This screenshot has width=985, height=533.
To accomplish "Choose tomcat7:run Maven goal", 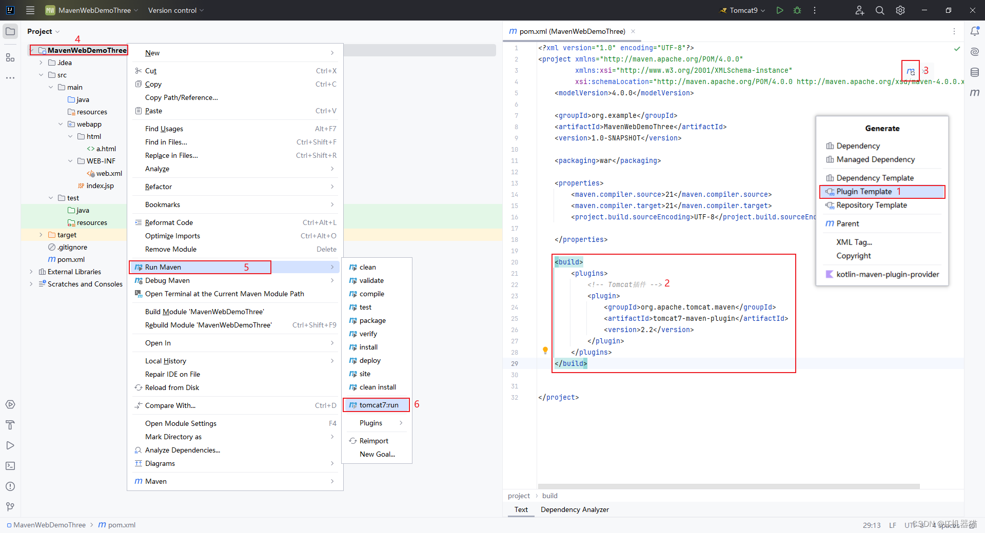I will pos(377,405).
